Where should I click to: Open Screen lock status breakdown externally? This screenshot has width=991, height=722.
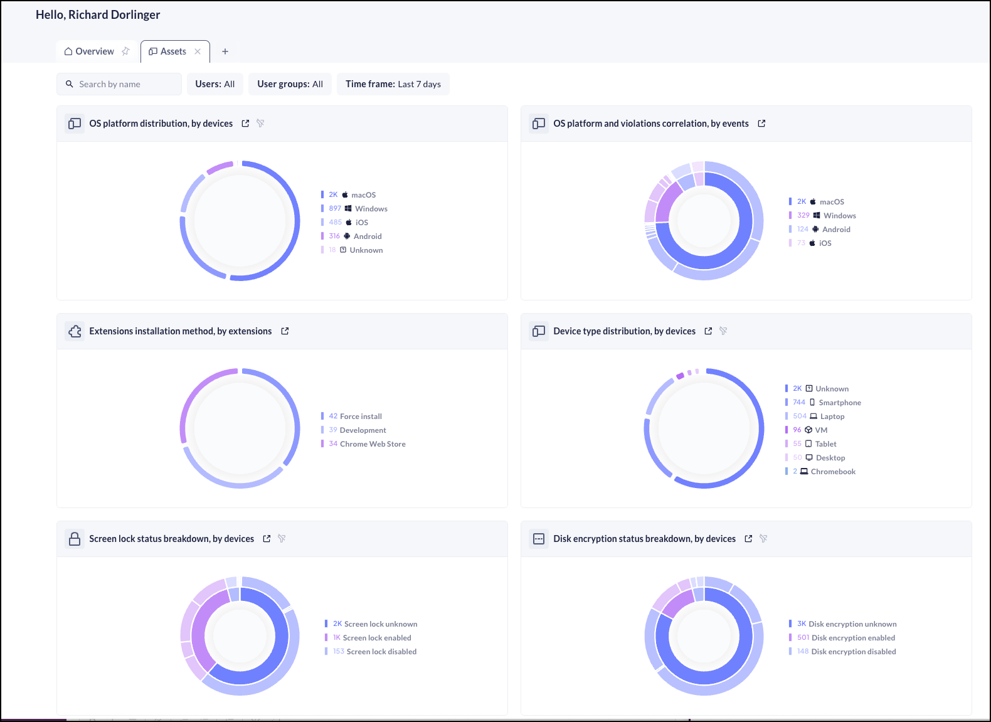pos(267,539)
